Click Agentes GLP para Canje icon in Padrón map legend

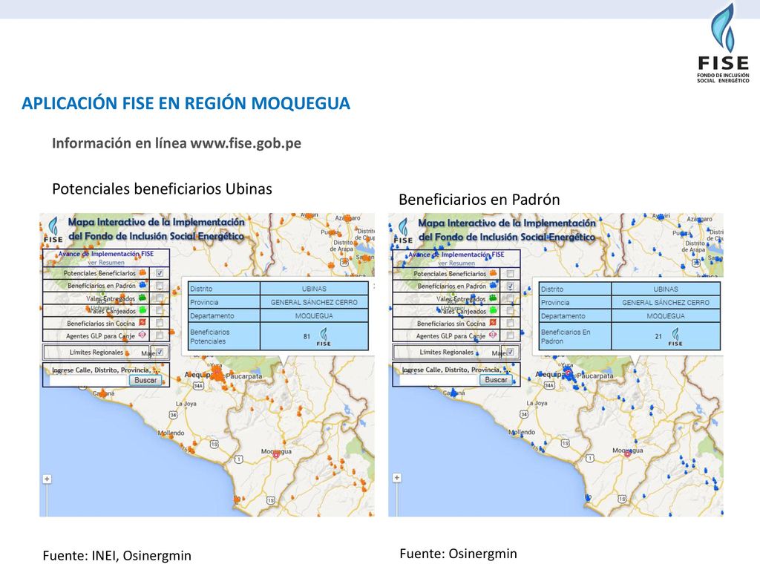click(x=493, y=335)
